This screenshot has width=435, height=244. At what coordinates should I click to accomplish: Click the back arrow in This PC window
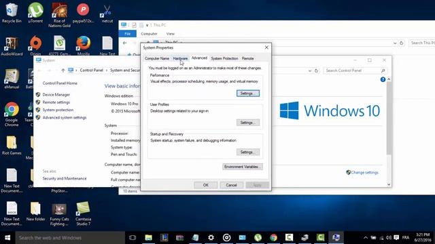125,43
